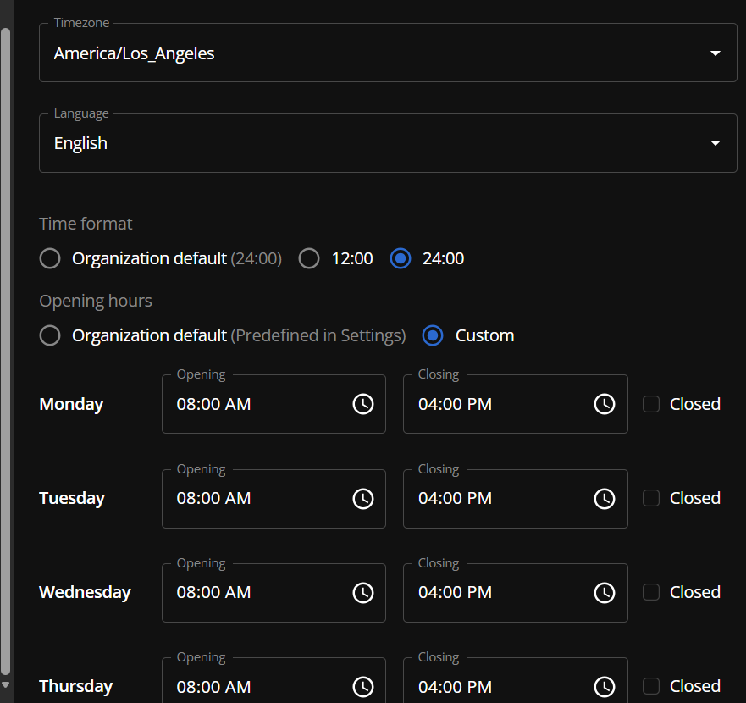This screenshot has height=703, width=746.
Task: Click the Wednesday row label
Action: 86,593
